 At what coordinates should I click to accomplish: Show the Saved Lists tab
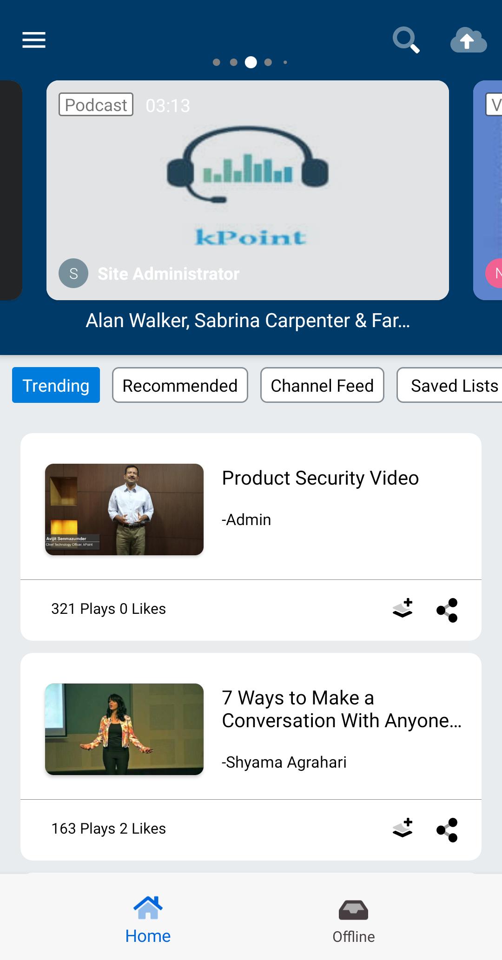(x=449, y=385)
